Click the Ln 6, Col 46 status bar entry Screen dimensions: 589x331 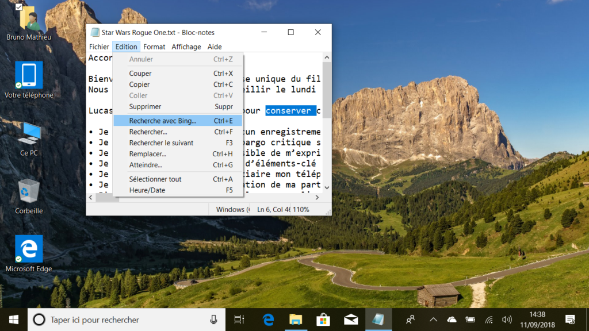pyautogui.click(x=273, y=209)
